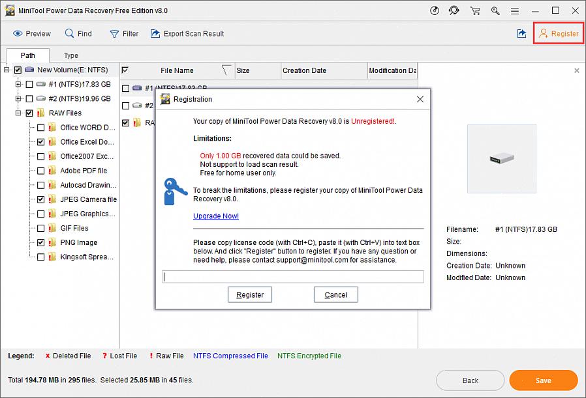The width and height of the screenshot is (586, 398).
Task: Open the Find magnifier tool
Action: tap(69, 33)
